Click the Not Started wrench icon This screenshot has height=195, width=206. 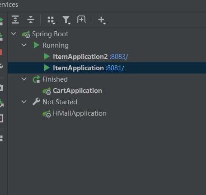point(36,102)
